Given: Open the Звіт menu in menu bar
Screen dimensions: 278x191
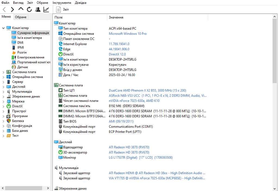Looking at the screenshot, I should click(30, 3).
